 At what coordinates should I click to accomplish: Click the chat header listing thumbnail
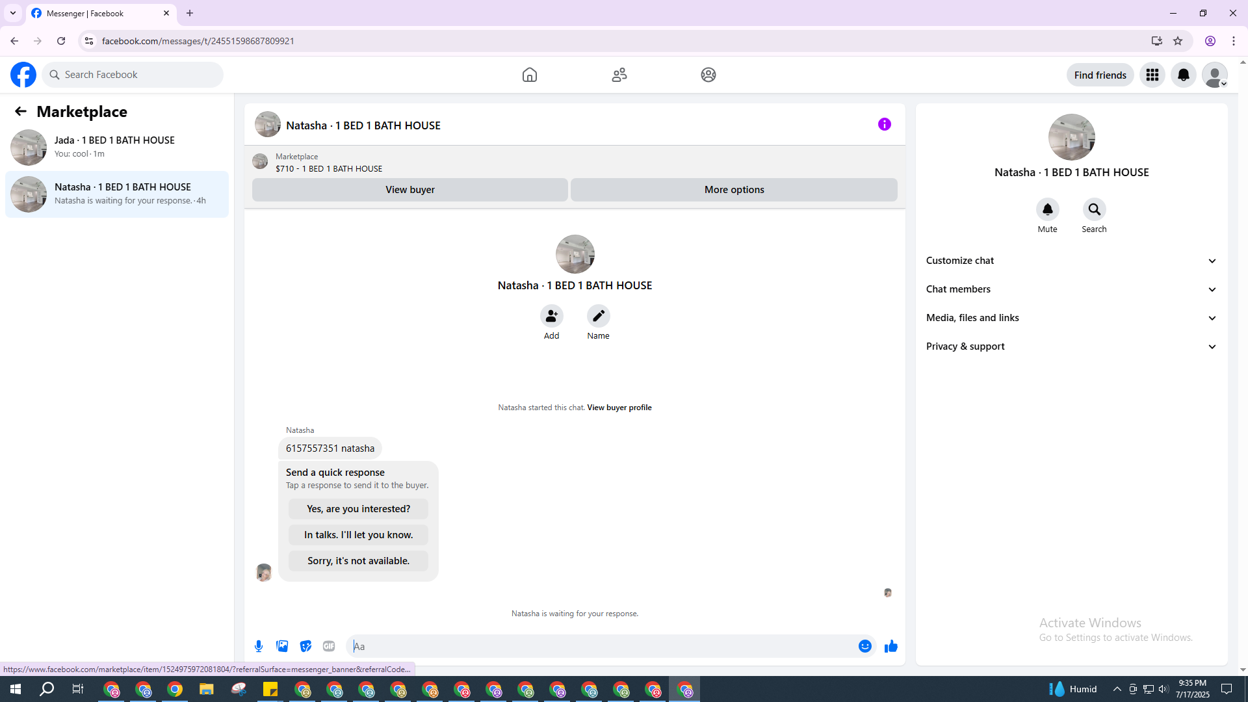(268, 124)
